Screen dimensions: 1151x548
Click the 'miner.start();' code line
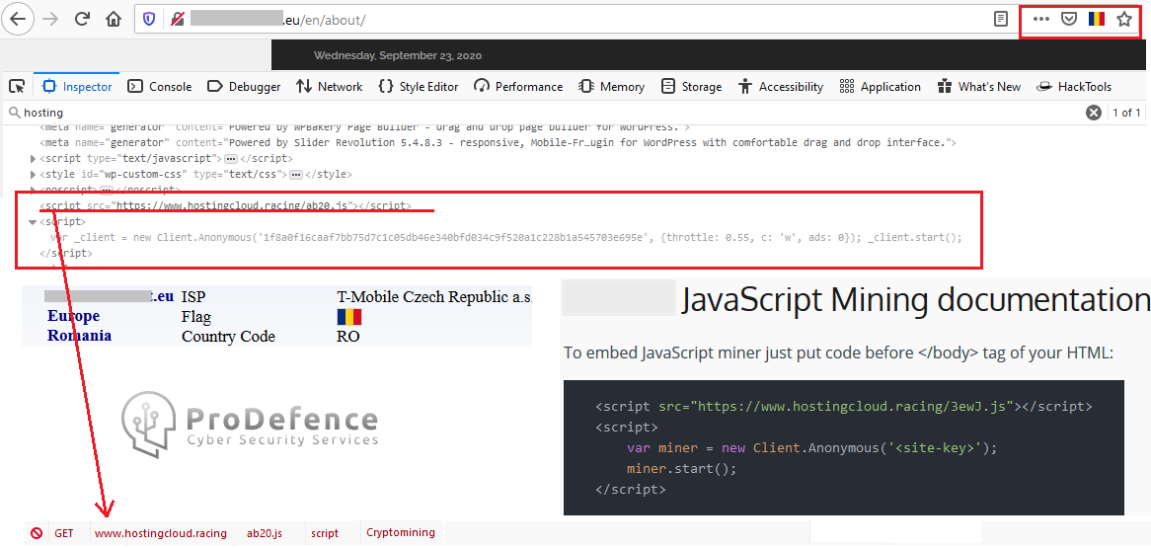coord(681,468)
